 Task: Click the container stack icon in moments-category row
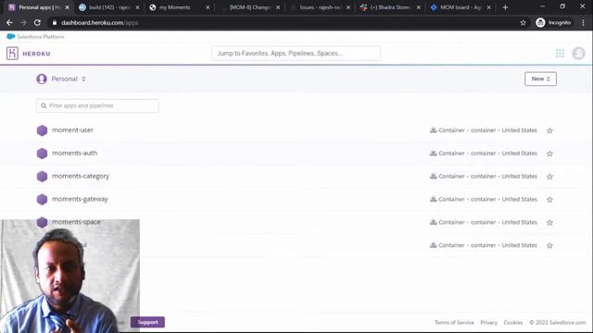433,177
